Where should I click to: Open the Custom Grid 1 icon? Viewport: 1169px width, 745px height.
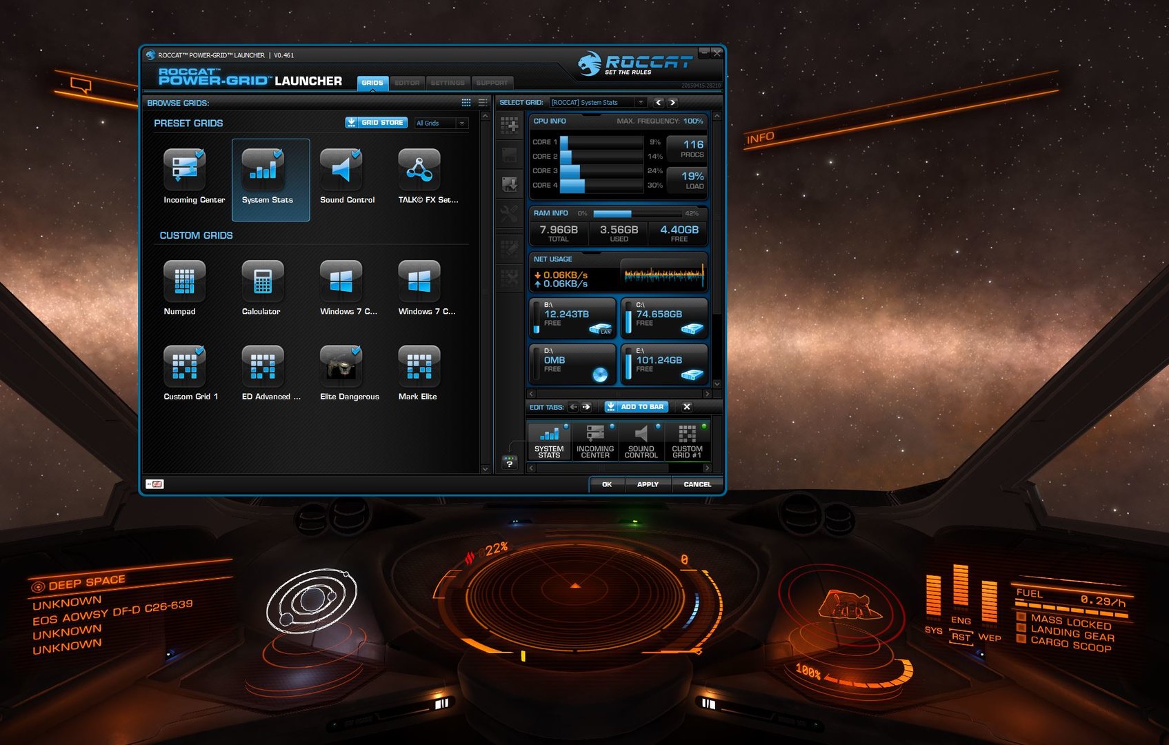[x=185, y=366]
